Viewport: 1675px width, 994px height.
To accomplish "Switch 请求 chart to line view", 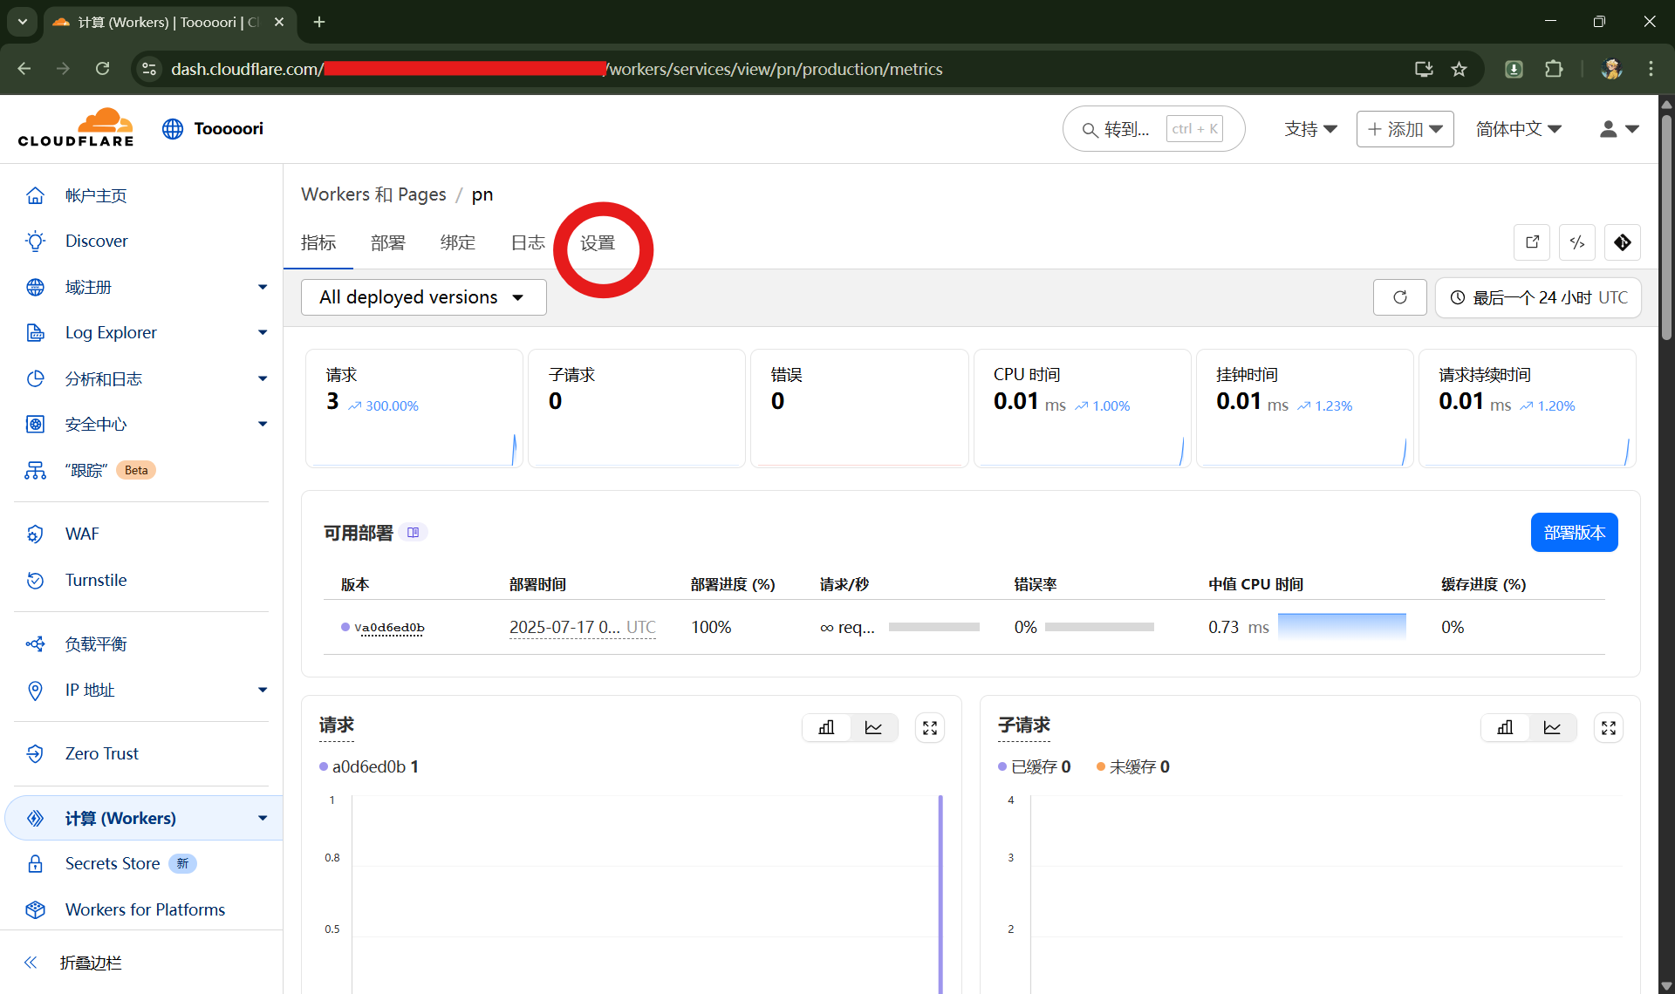I will (873, 727).
